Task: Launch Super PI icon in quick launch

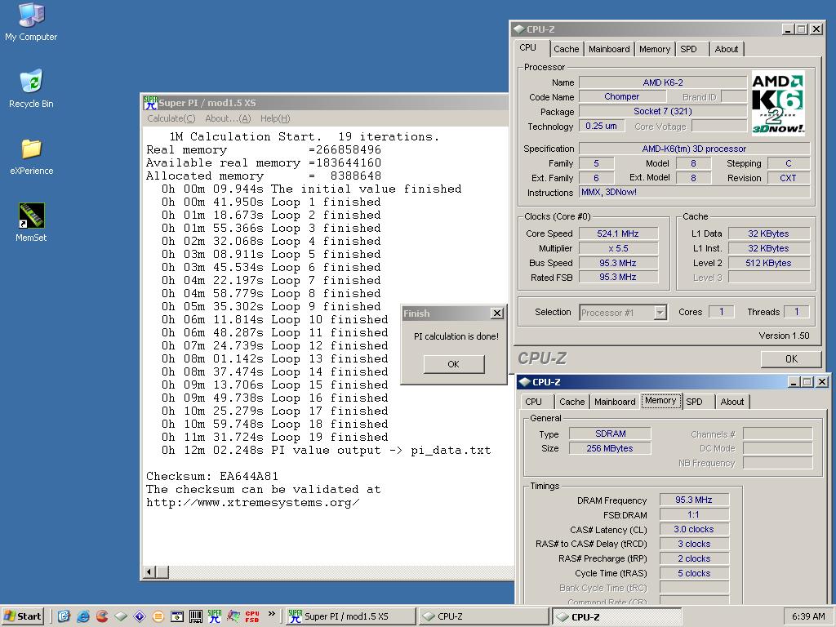Action: pos(215,616)
